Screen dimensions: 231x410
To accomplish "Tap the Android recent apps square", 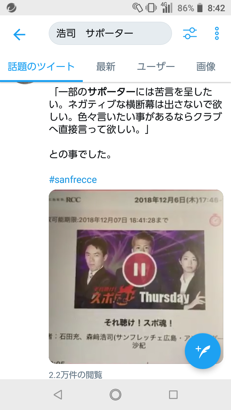I will pyautogui.click(x=173, y=395).
